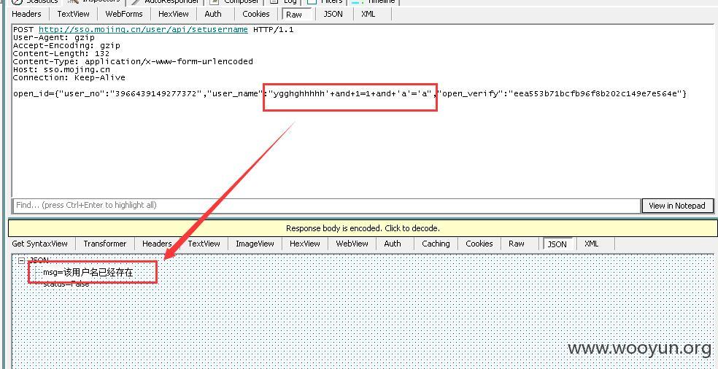Open the ImageView response tab

pos(255,244)
